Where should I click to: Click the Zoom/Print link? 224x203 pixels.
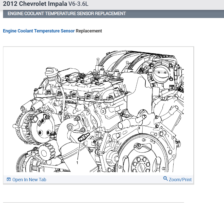point(180,180)
